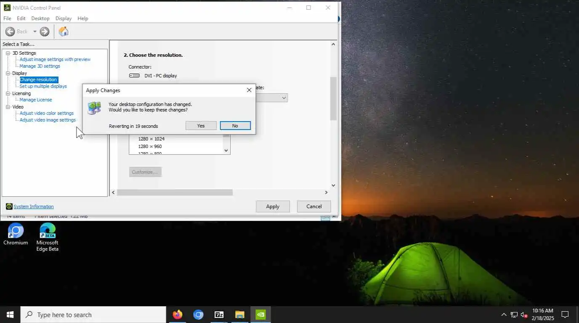The width and height of the screenshot is (579, 323).
Task: Close the Apply Changes dialog
Action: coord(249,90)
